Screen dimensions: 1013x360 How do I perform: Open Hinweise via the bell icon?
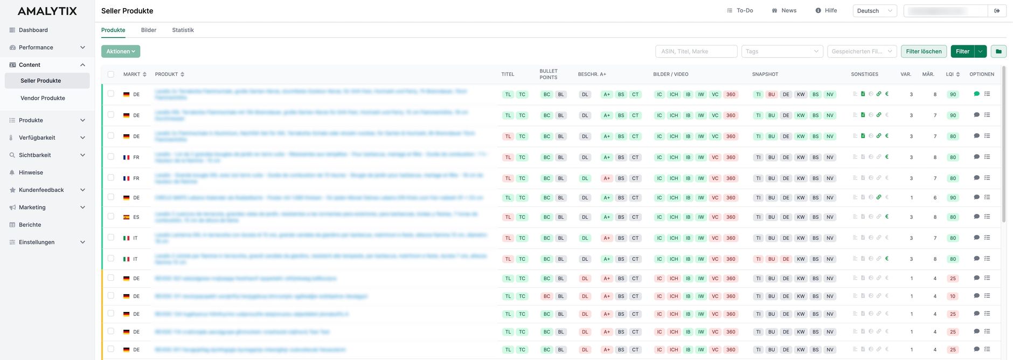pos(12,172)
